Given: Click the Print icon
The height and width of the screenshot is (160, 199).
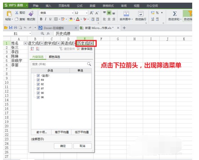Looking at the screenshot, I should coord(16,28).
